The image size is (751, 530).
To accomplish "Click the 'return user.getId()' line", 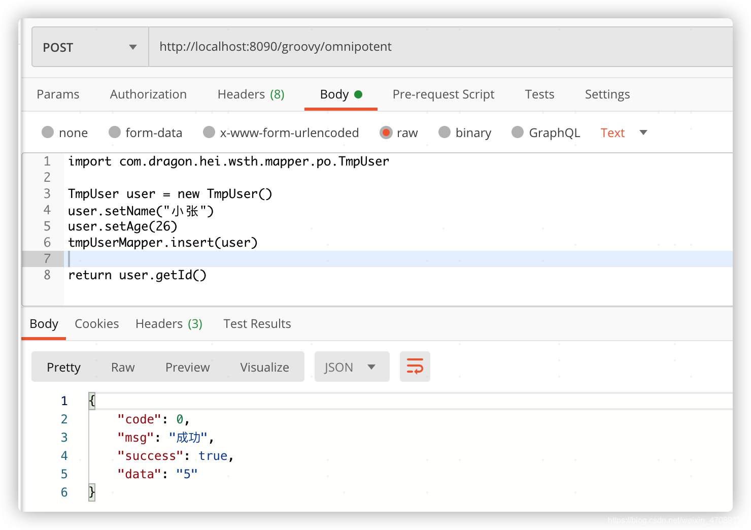I will 137,275.
